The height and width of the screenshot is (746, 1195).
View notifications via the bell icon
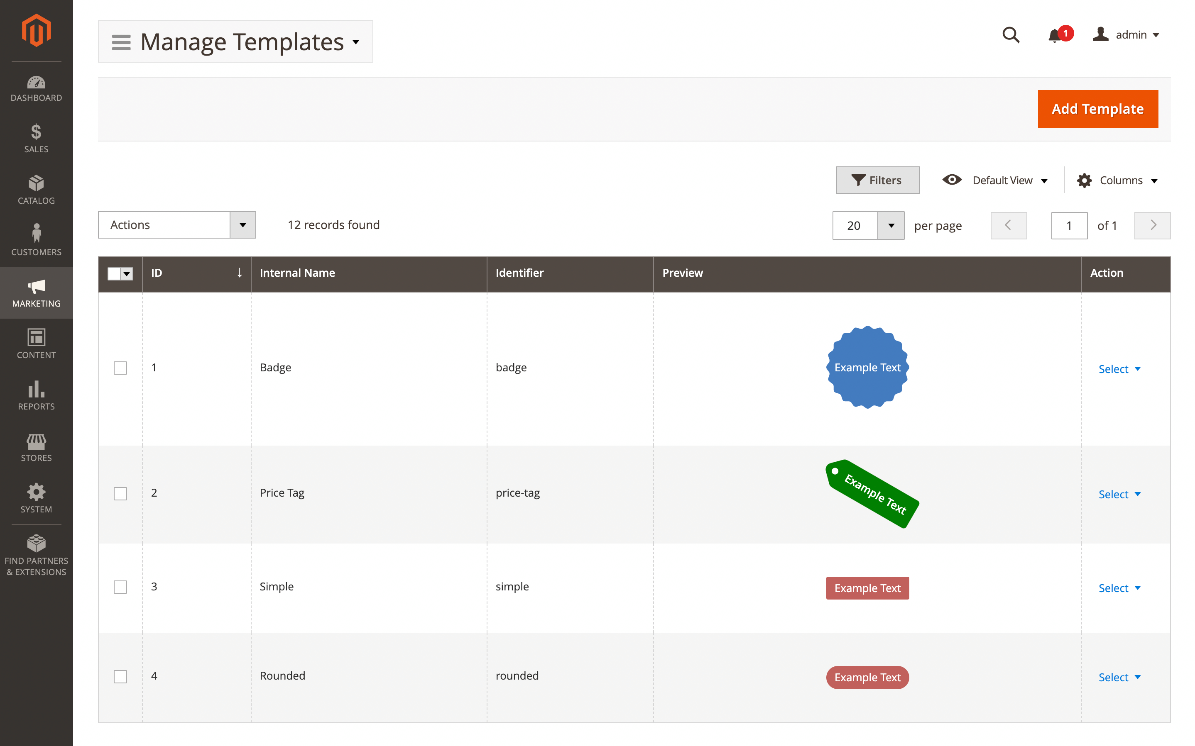click(1055, 35)
